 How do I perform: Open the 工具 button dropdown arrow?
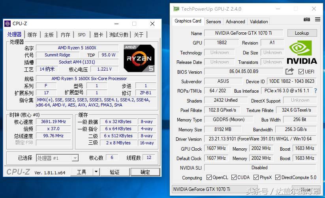(96, 172)
